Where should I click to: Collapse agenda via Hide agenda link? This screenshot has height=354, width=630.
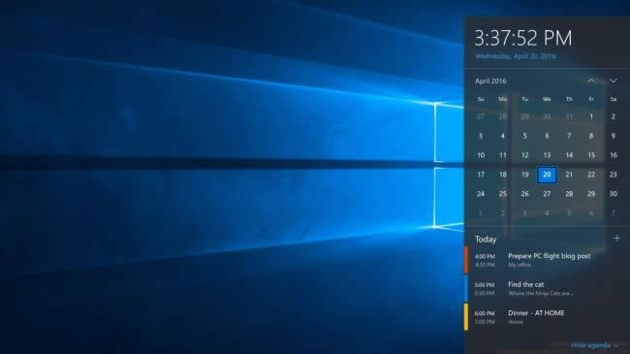click(x=594, y=345)
